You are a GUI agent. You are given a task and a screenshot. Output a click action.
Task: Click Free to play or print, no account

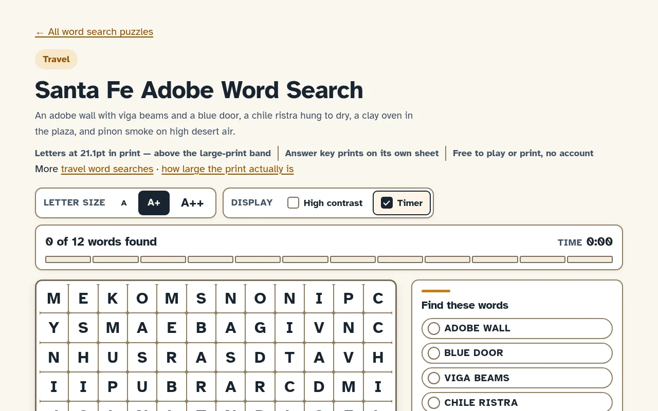pos(523,153)
